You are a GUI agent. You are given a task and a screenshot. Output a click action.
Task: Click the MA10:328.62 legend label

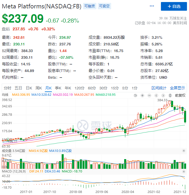41,95
